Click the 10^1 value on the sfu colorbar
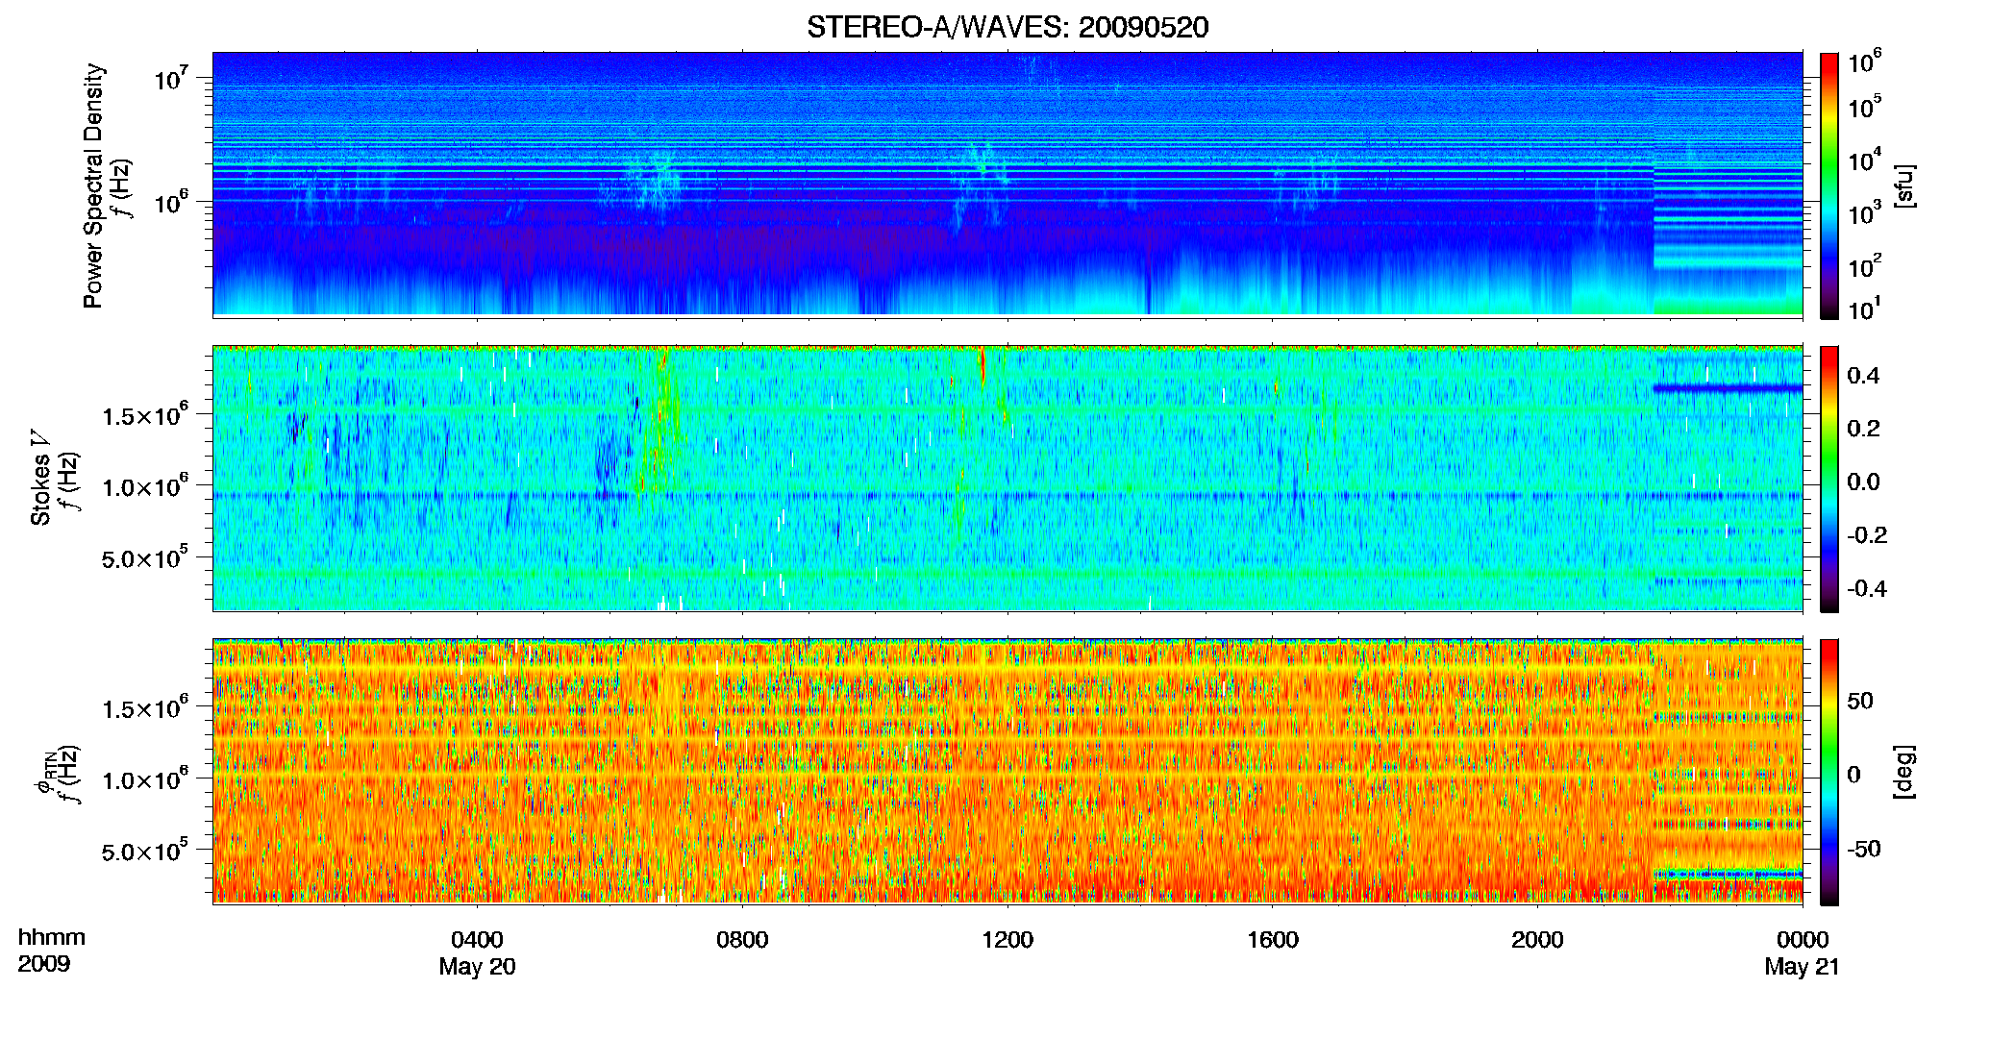The image size is (2015, 1038). (x=1865, y=309)
